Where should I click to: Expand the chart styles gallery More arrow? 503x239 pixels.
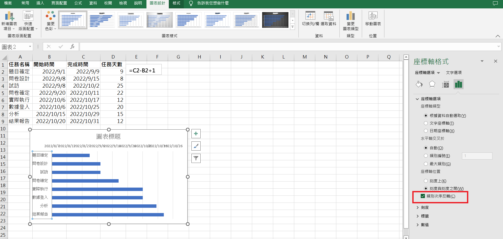(x=292, y=26)
